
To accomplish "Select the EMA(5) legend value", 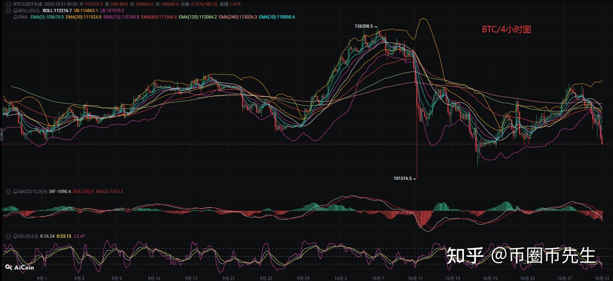I will pyautogui.click(x=47, y=17).
